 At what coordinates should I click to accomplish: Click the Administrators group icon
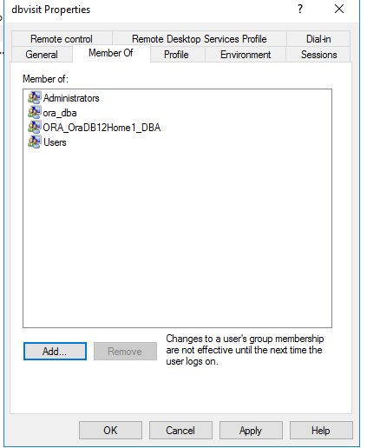35,97
